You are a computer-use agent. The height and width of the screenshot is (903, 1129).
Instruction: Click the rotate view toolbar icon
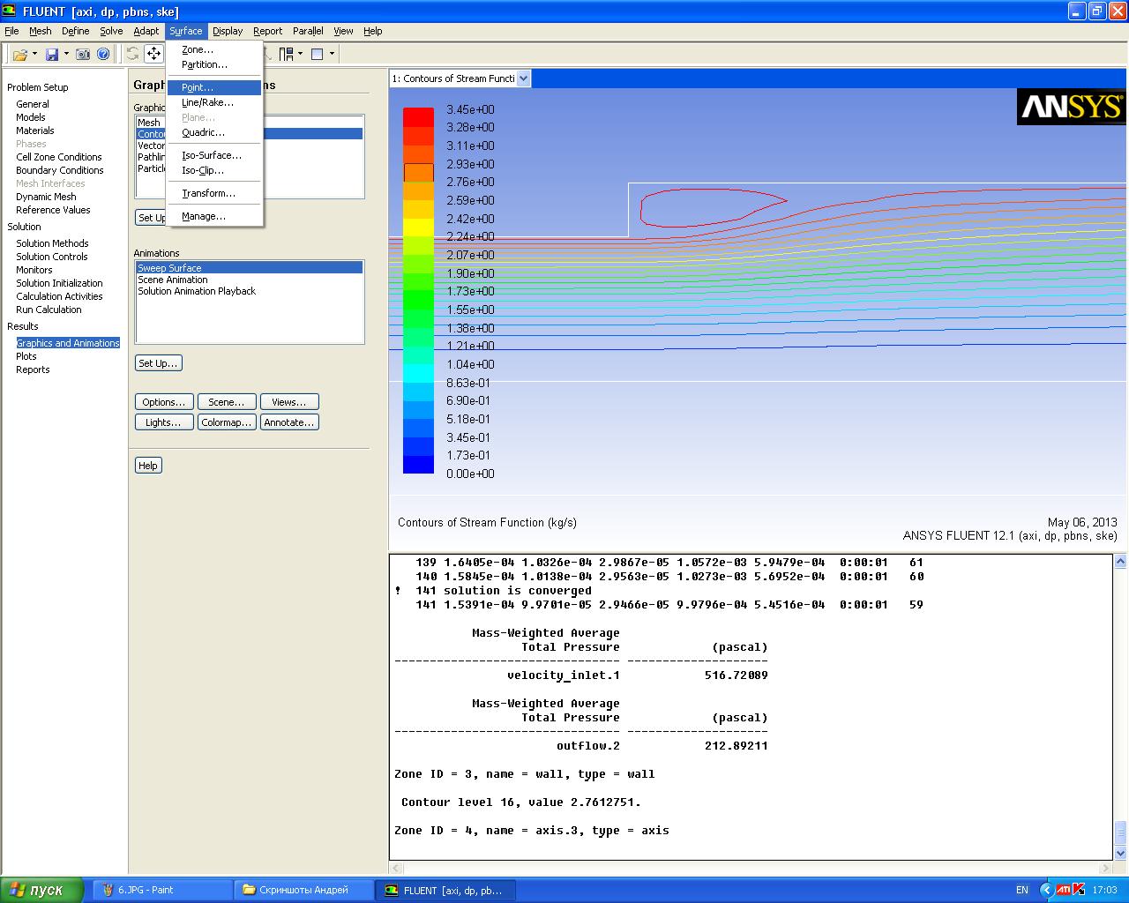click(x=132, y=54)
